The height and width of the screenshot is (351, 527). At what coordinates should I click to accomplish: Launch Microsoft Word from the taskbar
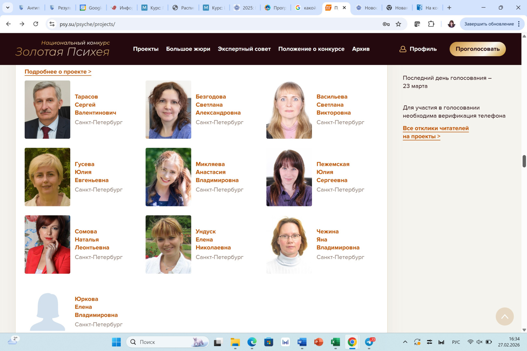pos(302,342)
